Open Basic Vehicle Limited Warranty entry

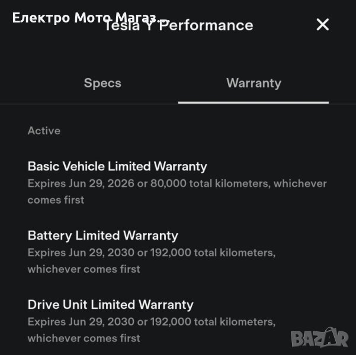pyautogui.click(x=117, y=166)
